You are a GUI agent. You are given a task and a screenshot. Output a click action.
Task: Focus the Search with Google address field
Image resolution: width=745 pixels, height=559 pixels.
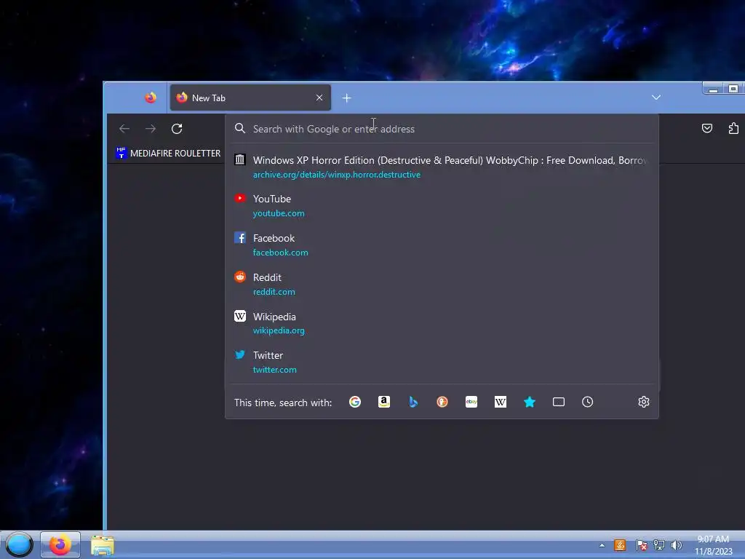click(x=442, y=129)
